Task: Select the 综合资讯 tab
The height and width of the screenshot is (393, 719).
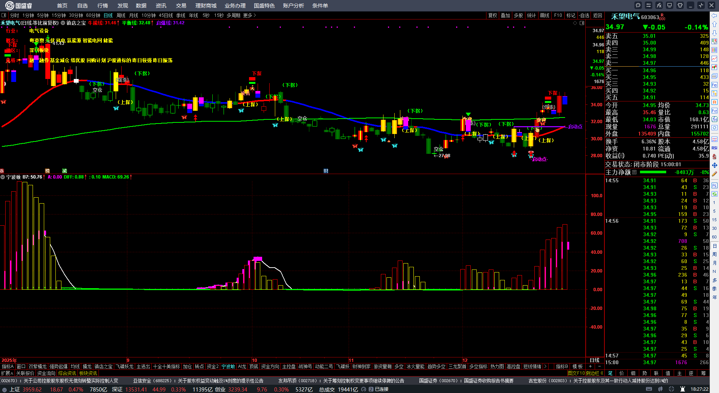Action: pos(67,373)
